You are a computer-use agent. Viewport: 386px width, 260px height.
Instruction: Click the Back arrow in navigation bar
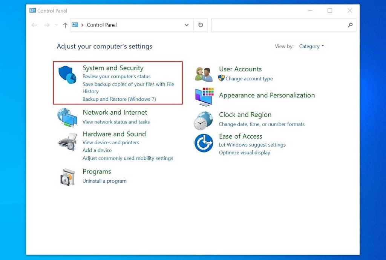point(34,25)
